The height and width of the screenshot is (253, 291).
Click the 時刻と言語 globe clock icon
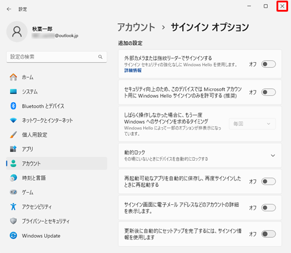13,178
